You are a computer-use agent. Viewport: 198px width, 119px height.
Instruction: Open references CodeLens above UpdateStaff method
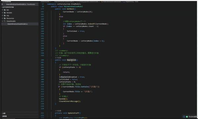tap(58, 111)
